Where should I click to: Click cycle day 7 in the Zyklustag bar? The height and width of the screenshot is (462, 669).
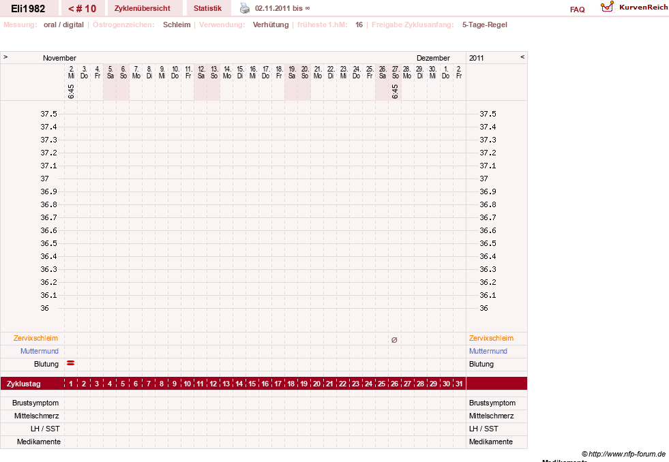point(149,384)
